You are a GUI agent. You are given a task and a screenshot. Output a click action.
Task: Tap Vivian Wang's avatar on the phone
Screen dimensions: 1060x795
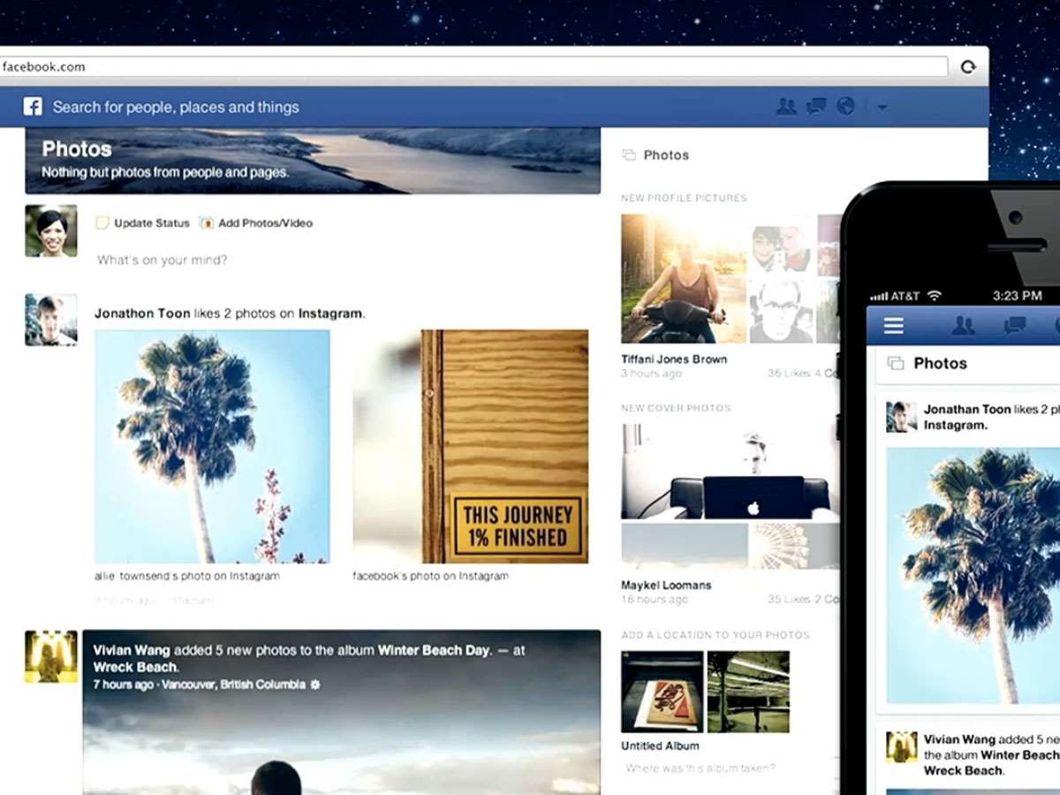coord(902,747)
